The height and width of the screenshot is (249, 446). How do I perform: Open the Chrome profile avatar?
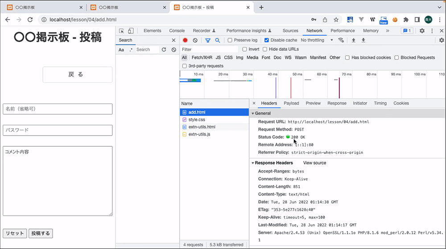click(x=428, y=20)
